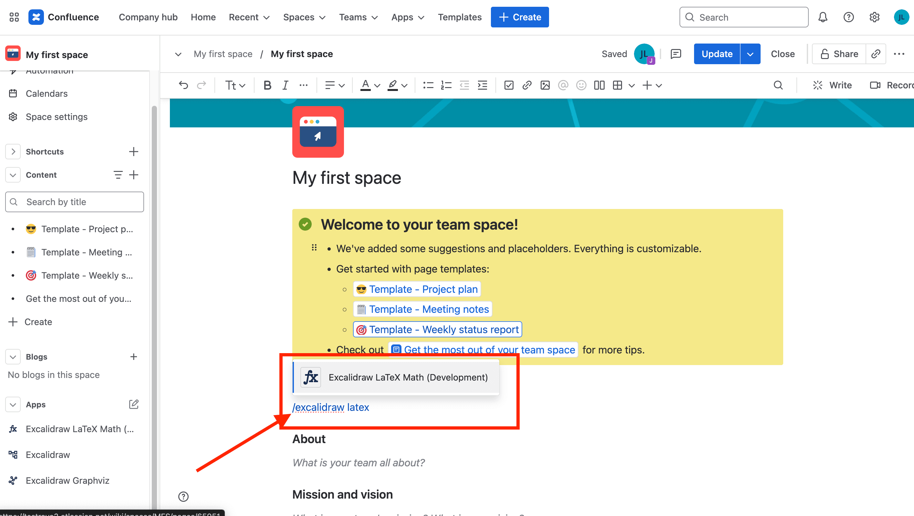The image size is (914, 516).
Task: Insert a bullet list
Action: [428, 85]
